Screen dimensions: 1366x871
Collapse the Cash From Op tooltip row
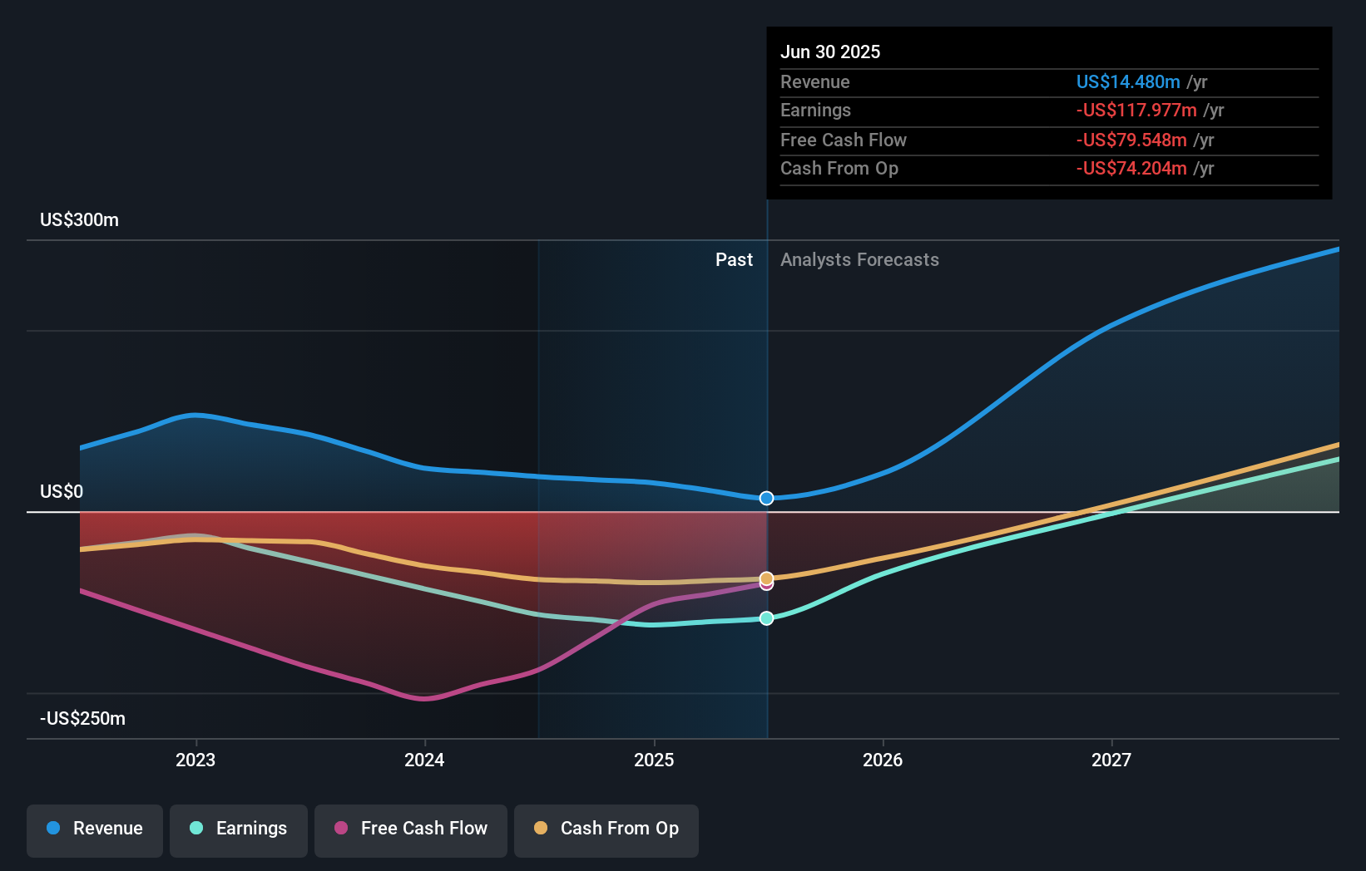pyautogui.click(x=839, y=169)
